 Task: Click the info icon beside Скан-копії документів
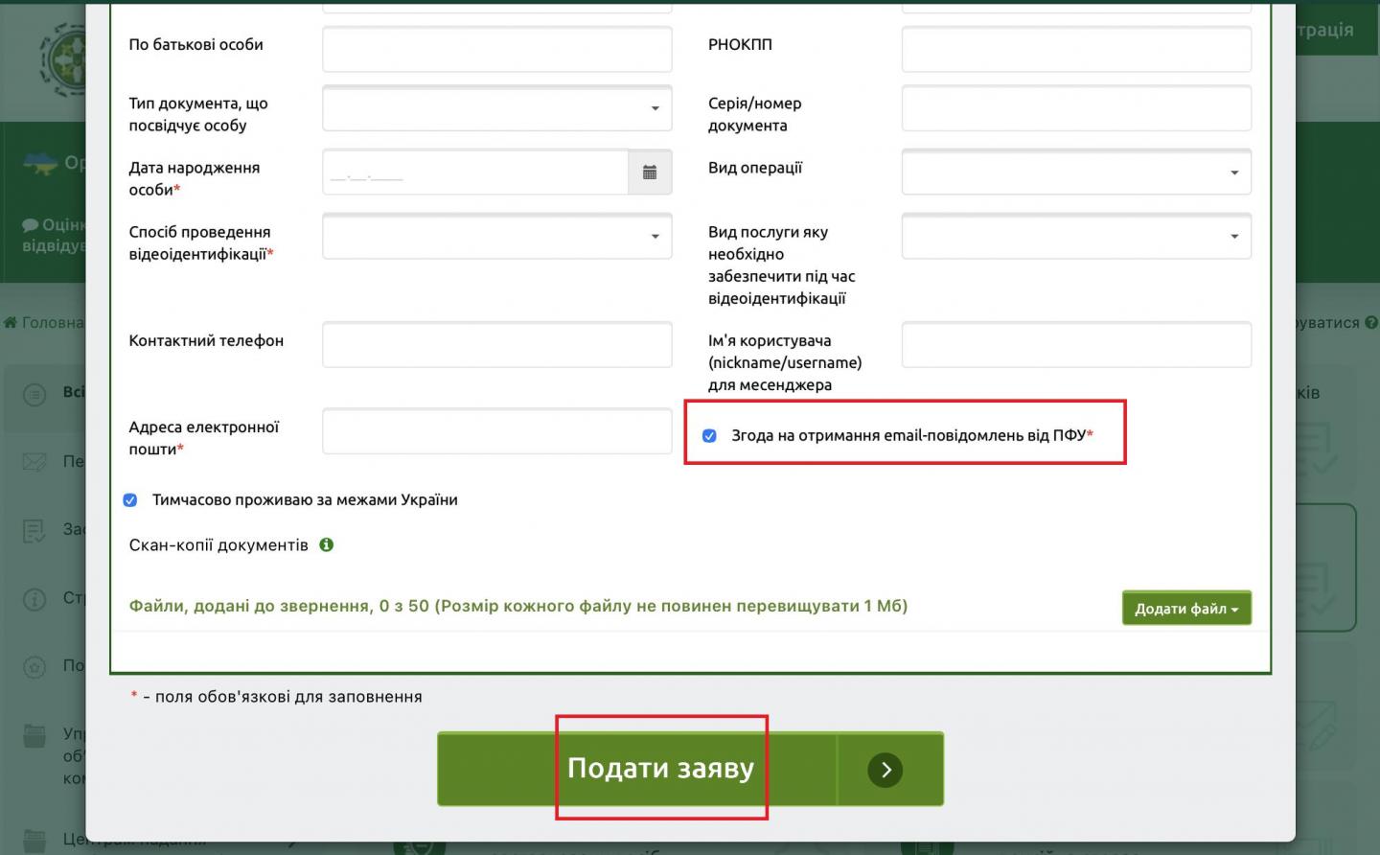(327, 544)
